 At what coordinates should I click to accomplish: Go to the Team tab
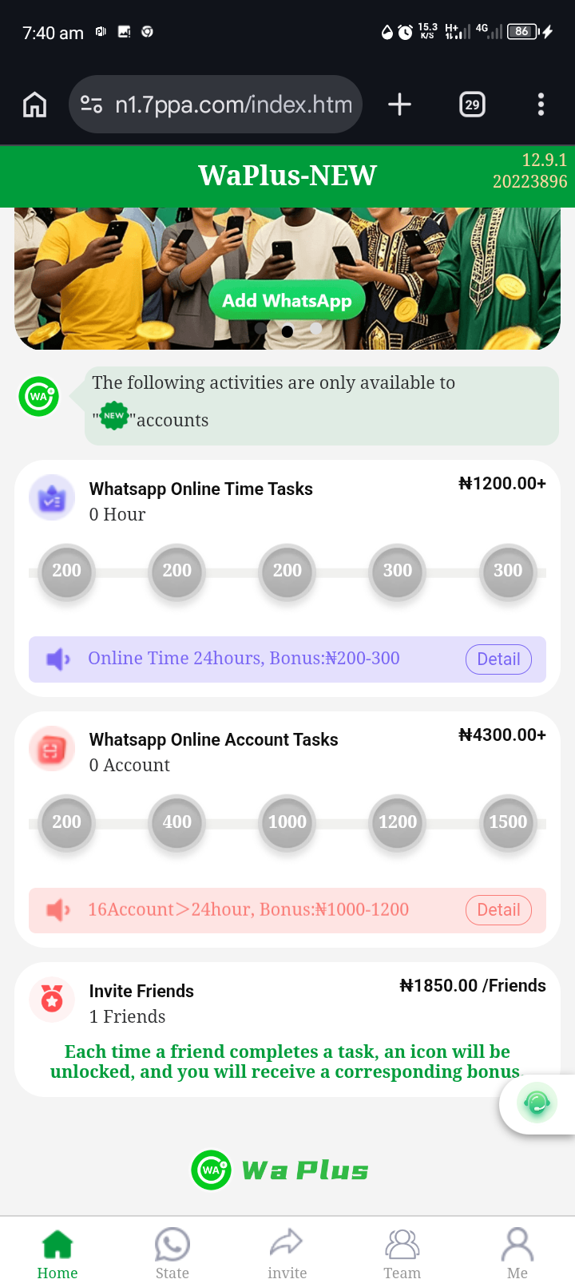click(x=402, y=1253)
